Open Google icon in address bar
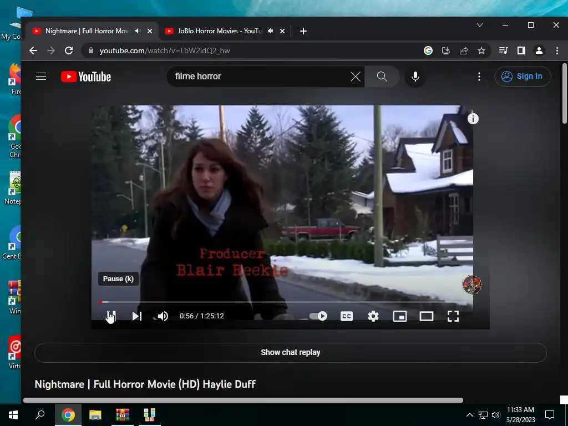This screenshot has width=568, height=426. (428, 50)
